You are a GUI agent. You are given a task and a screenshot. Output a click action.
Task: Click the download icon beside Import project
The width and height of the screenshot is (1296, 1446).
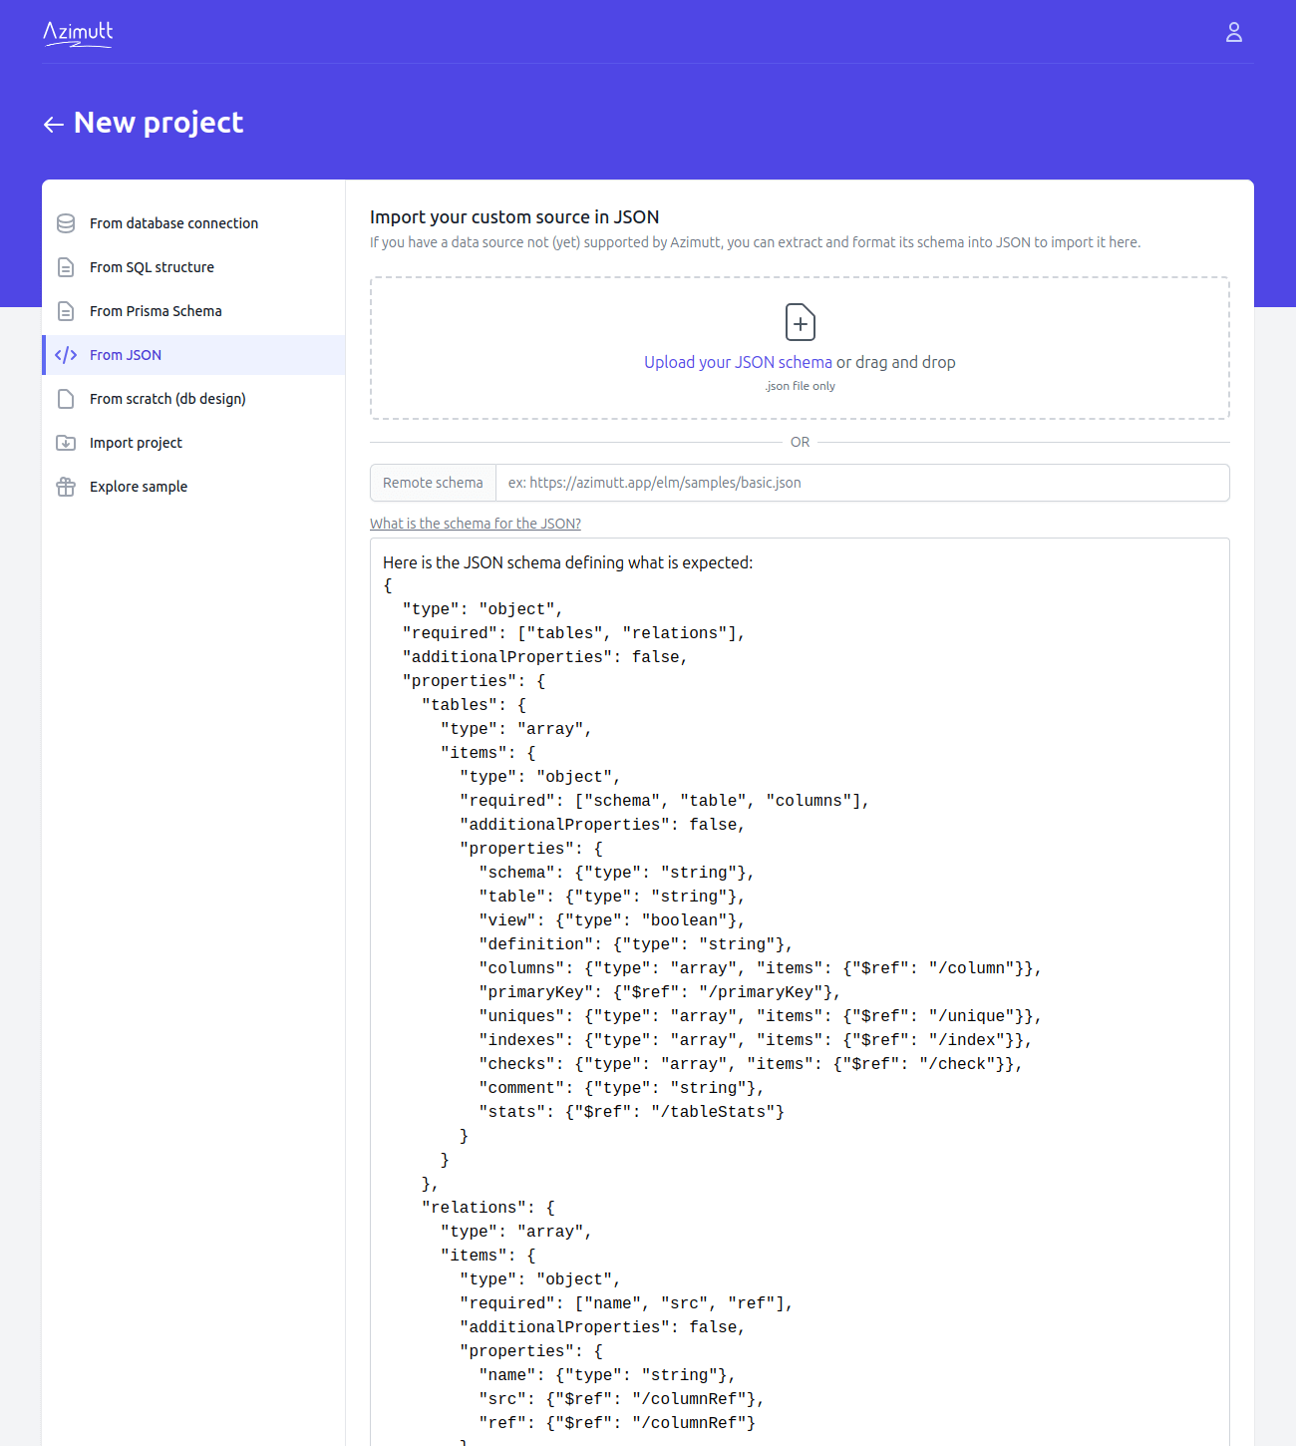coord(66,443)
